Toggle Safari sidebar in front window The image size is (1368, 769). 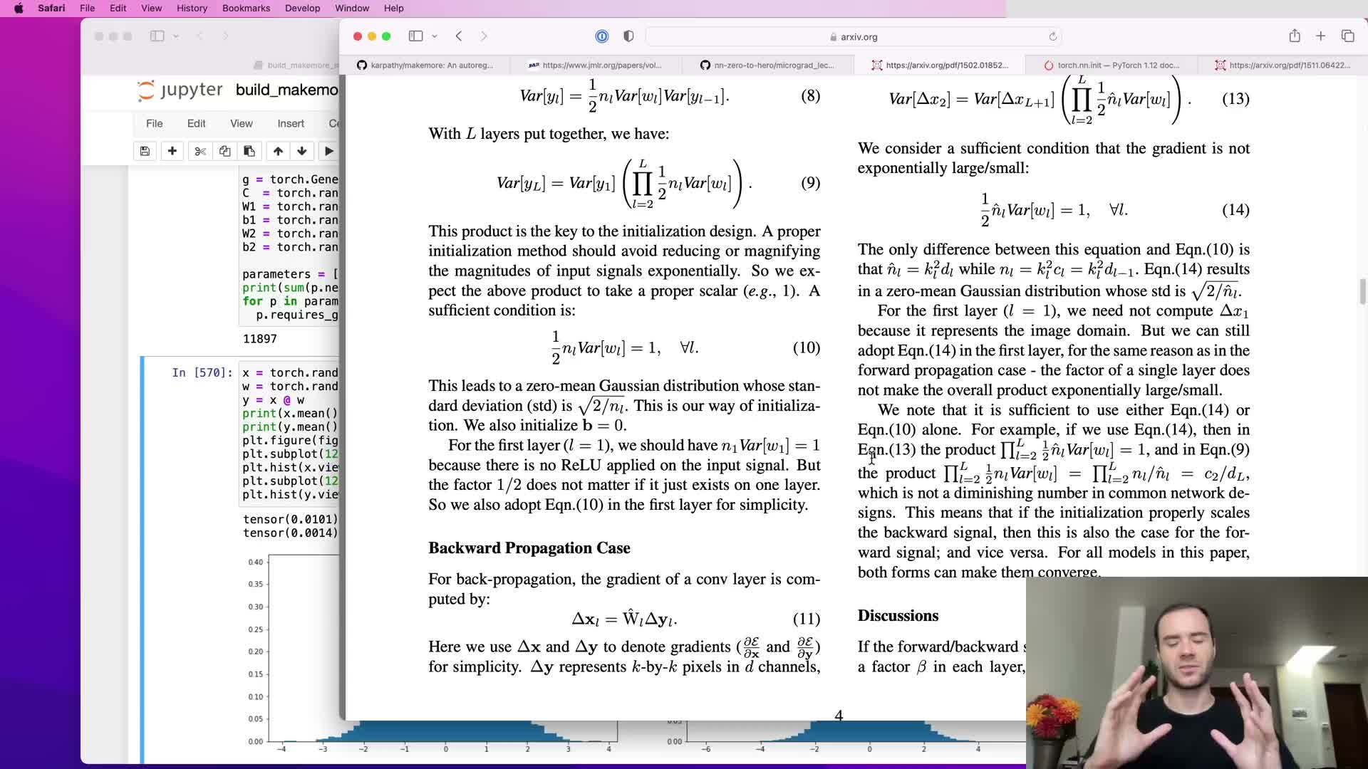[415, 36]
